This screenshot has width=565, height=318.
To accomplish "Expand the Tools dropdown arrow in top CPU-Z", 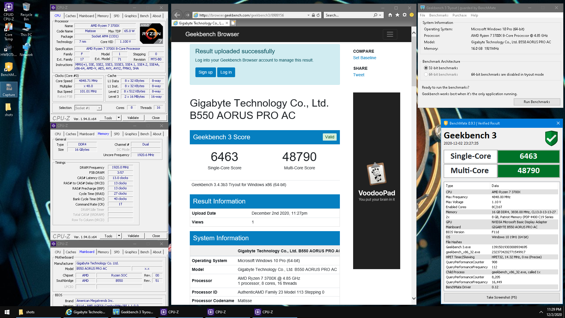I will pos(119,118).
